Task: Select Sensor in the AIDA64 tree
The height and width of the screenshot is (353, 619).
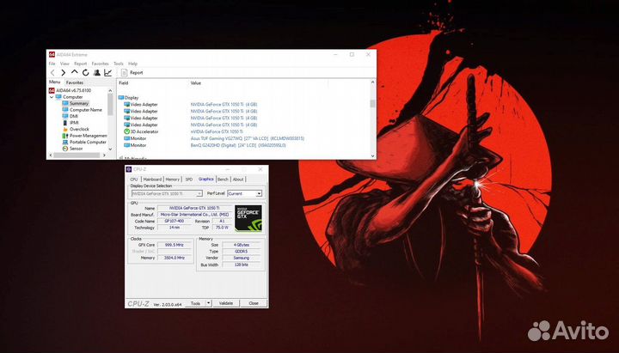Action: [x=76, y=148]
